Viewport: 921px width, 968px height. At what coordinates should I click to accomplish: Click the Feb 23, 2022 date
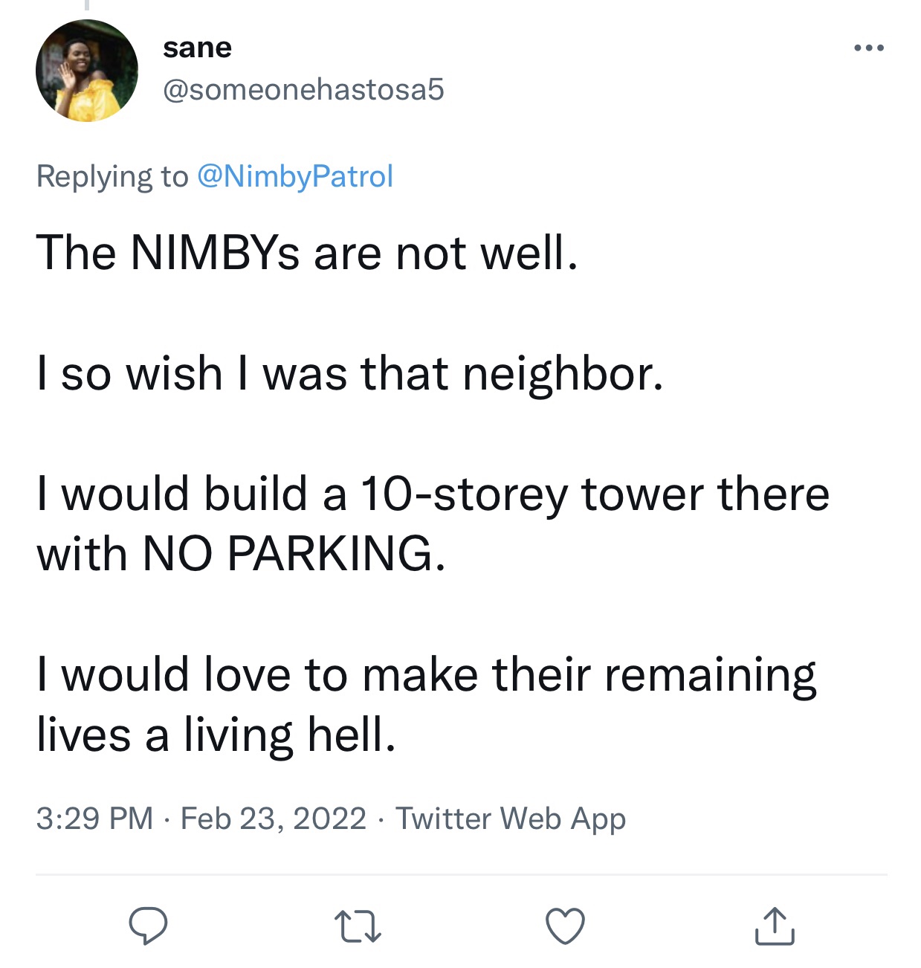(x=273, y=818)
